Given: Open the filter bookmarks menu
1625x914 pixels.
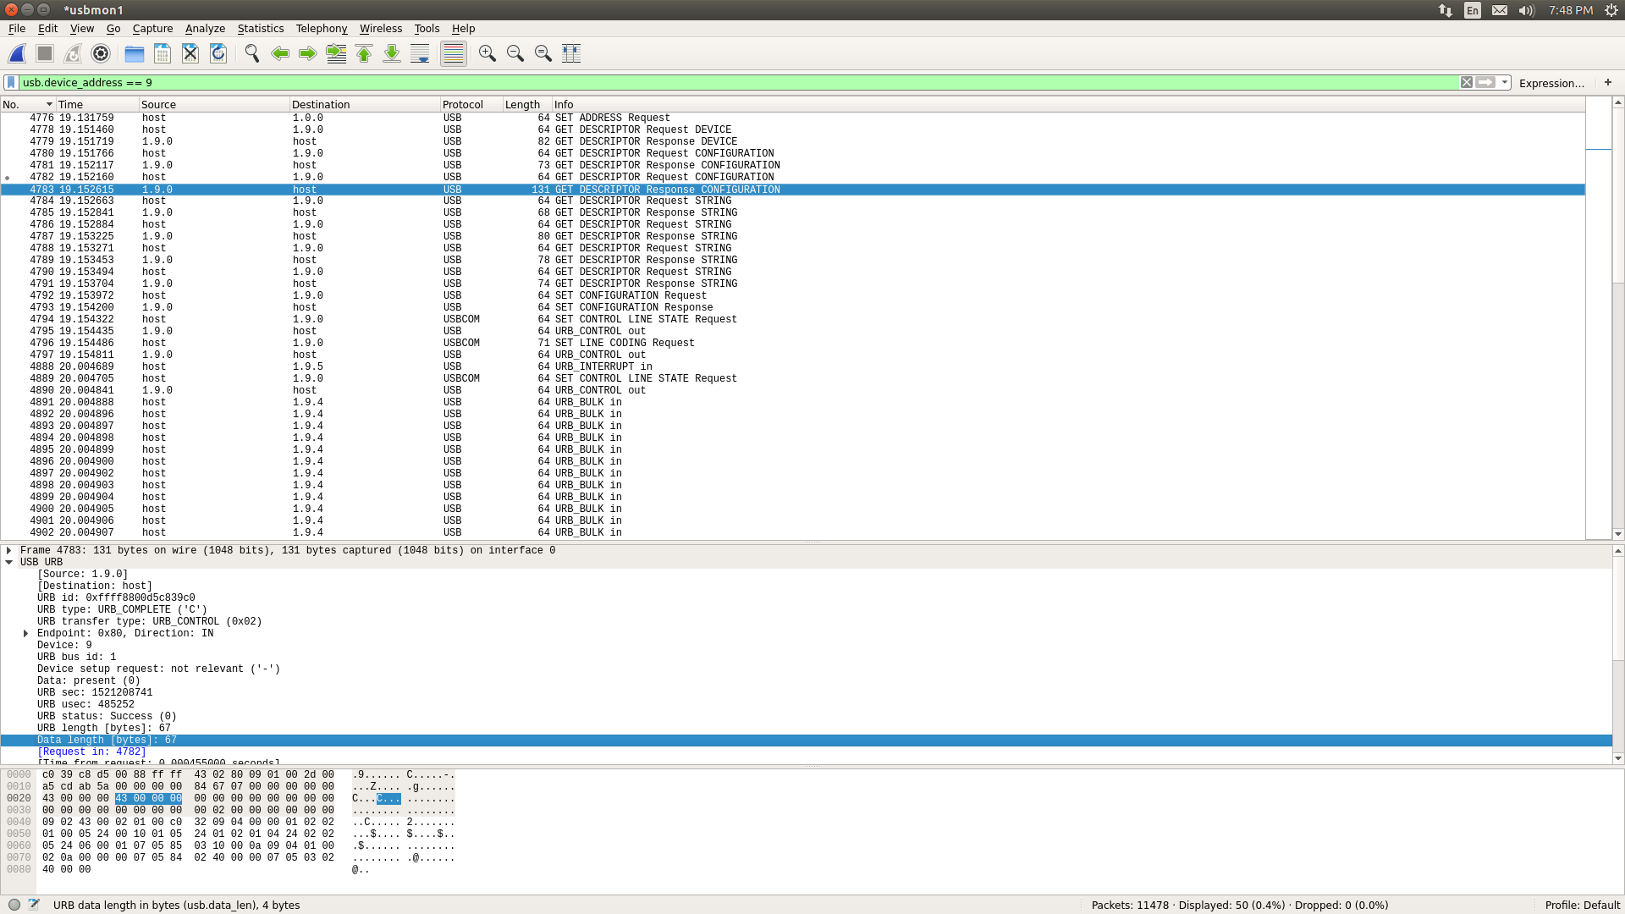Looking at the screenshot, I should pos(9,82).
